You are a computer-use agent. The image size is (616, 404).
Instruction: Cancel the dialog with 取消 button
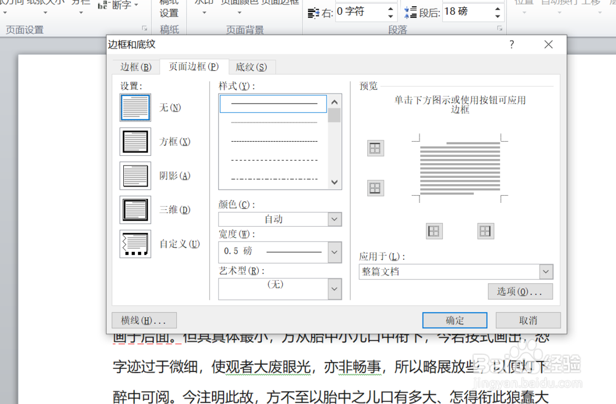click(x=528, y=320)
